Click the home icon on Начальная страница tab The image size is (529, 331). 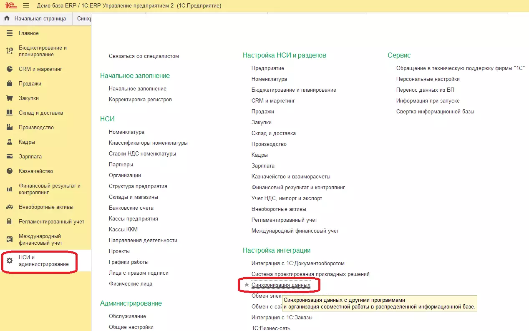point(7,19)
